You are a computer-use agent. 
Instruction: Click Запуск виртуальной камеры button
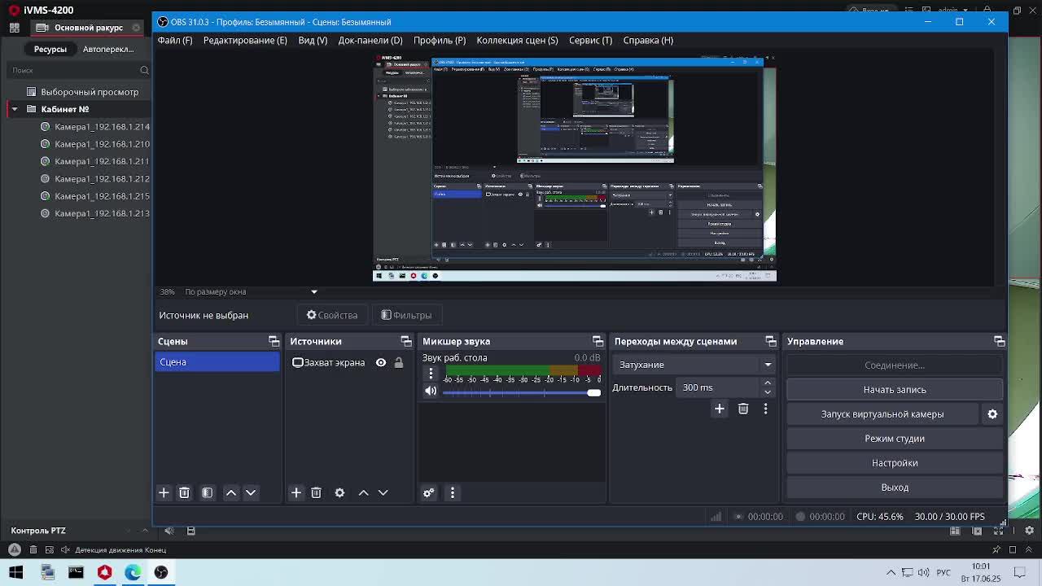(x=882, y=414)
